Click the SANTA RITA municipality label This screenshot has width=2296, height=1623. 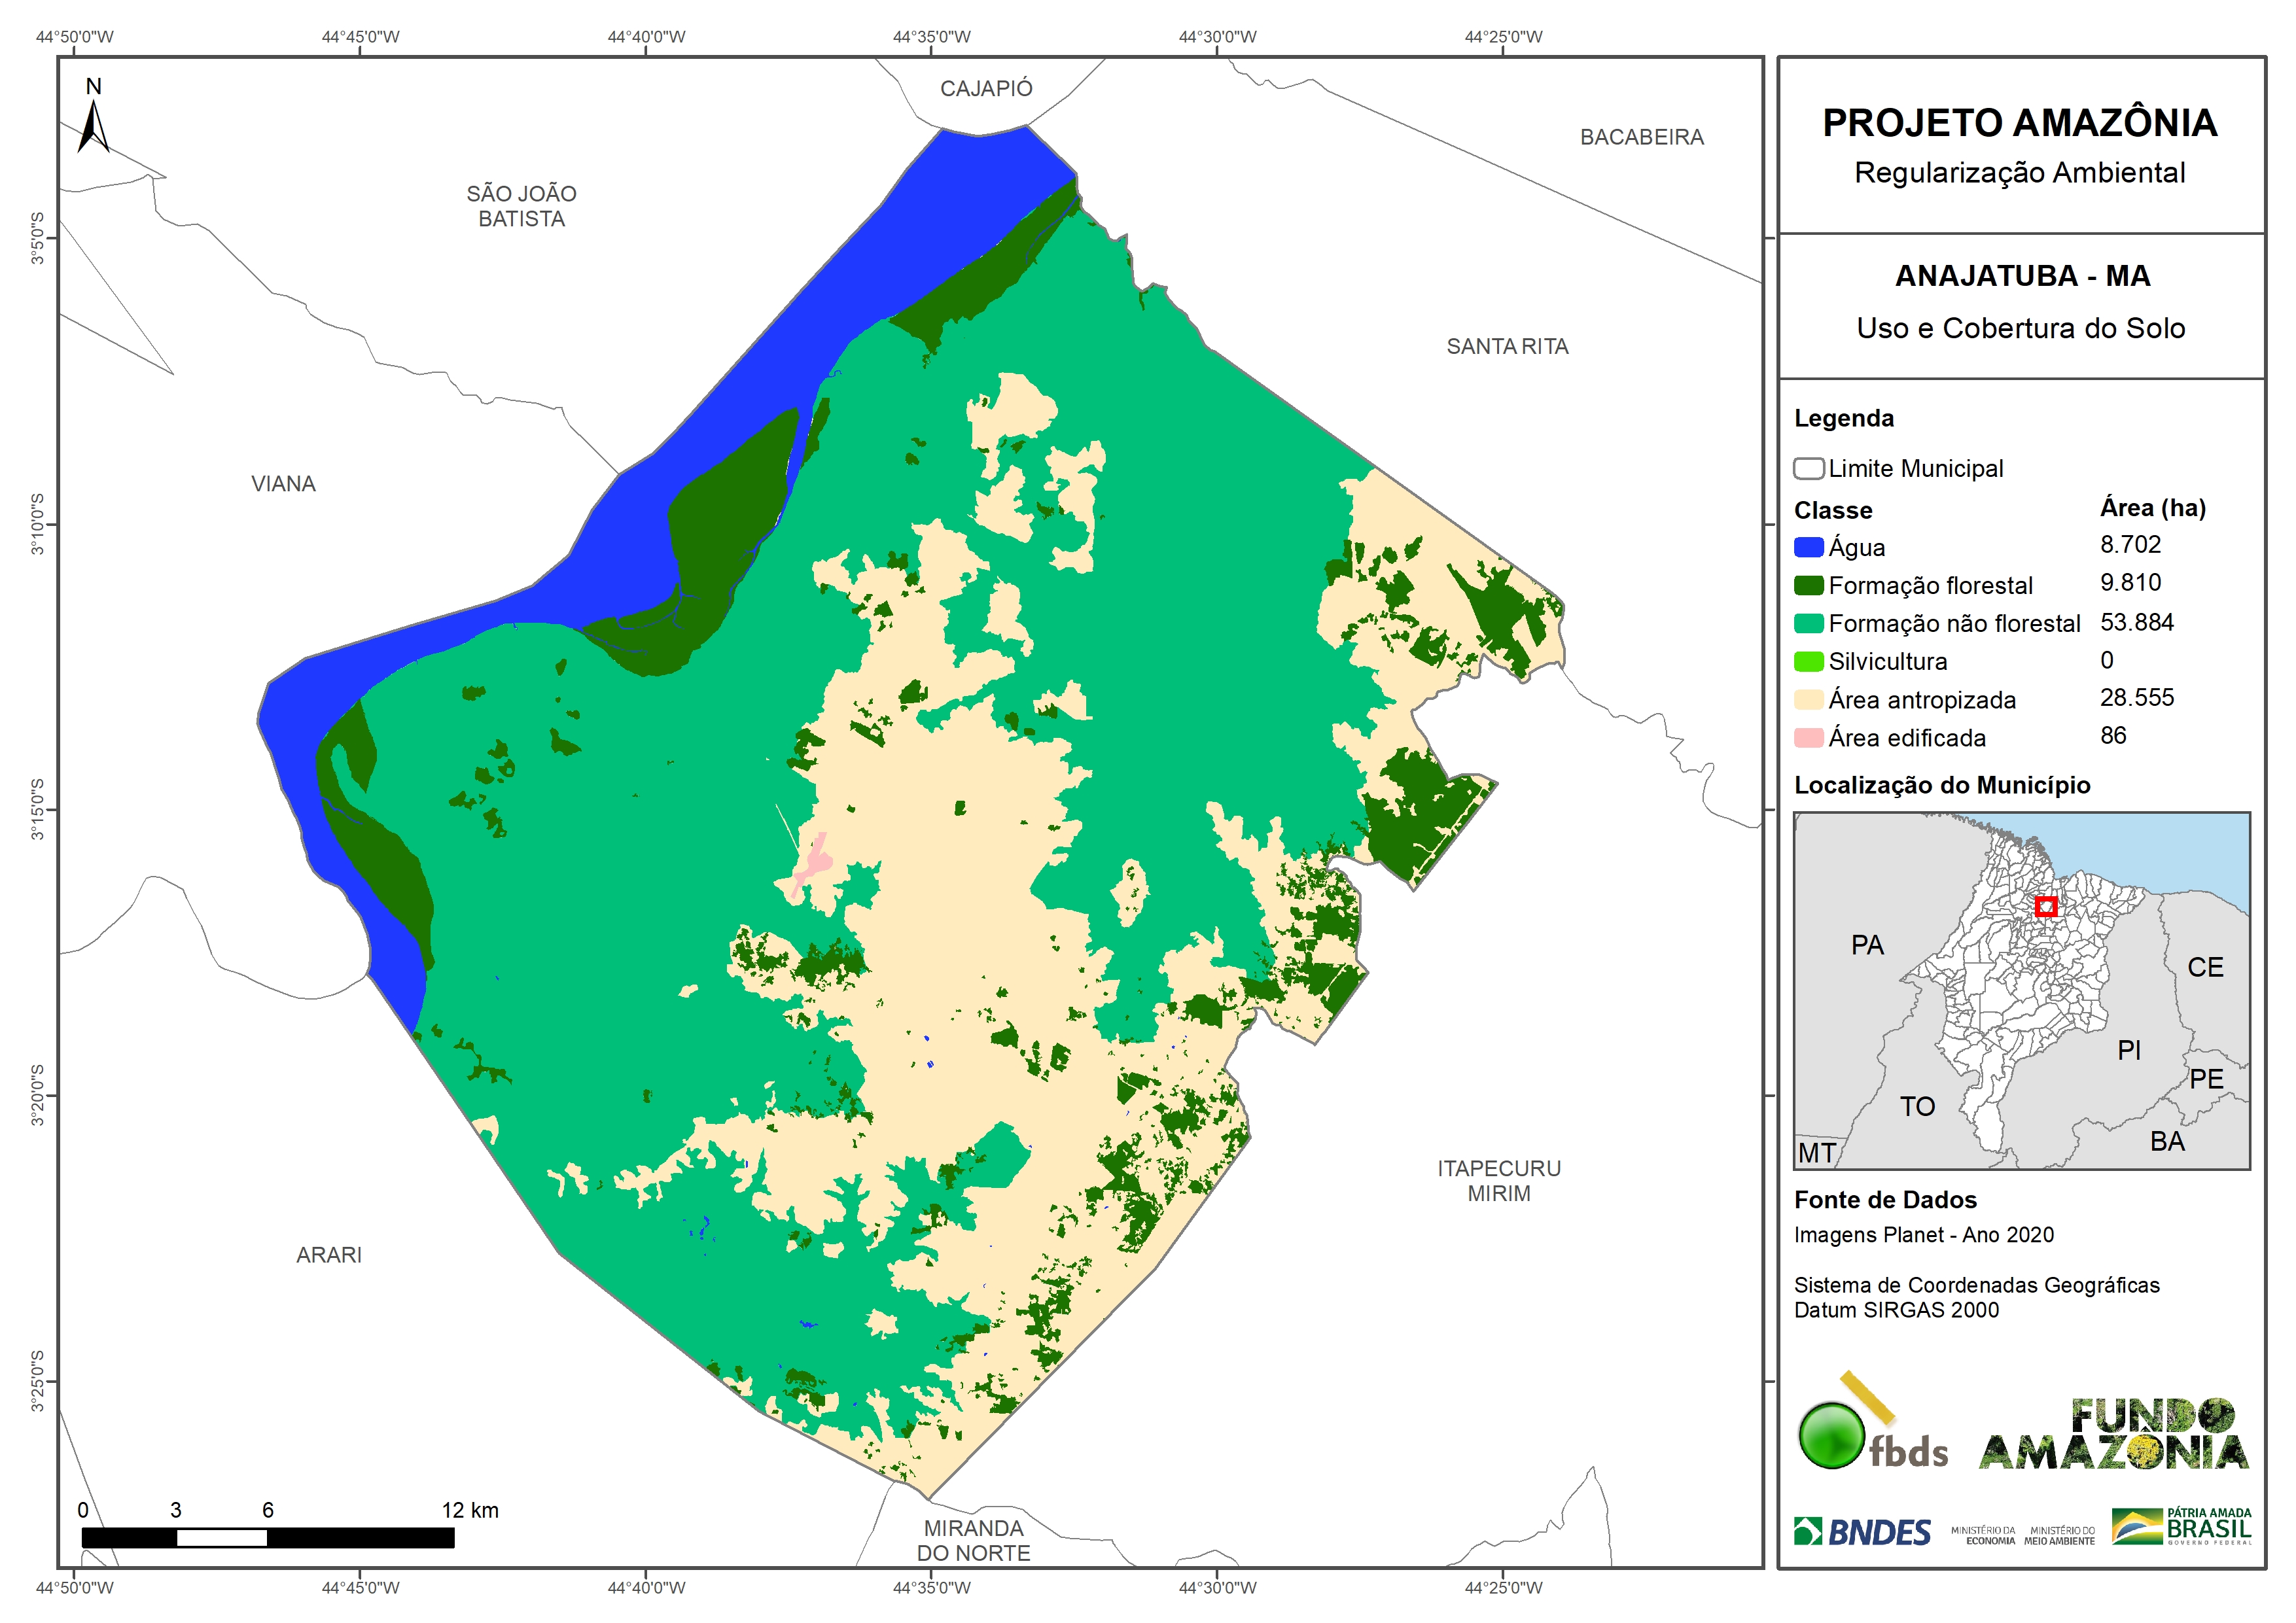[1507, 346]
